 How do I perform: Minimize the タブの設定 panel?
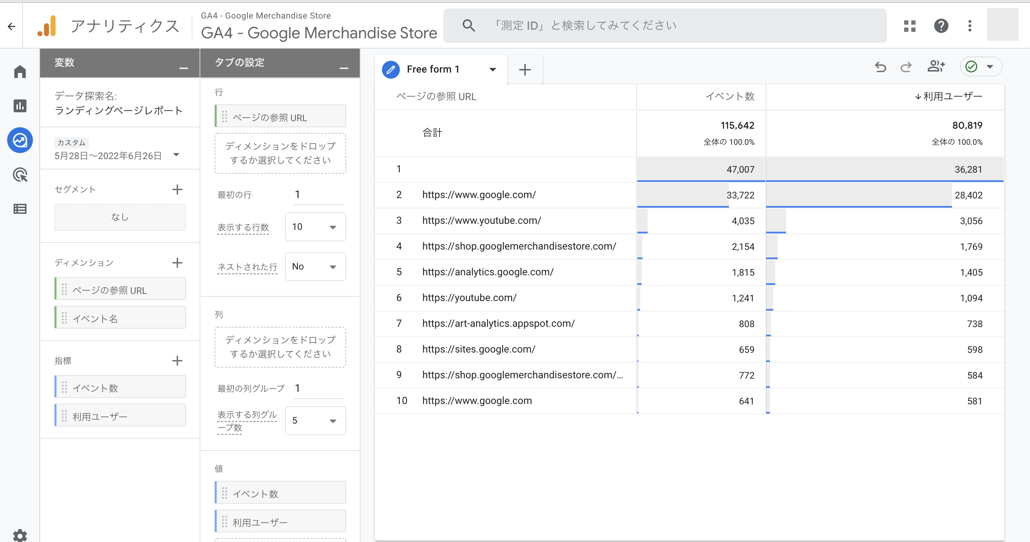pyautogui.click(x=344, y=68)
